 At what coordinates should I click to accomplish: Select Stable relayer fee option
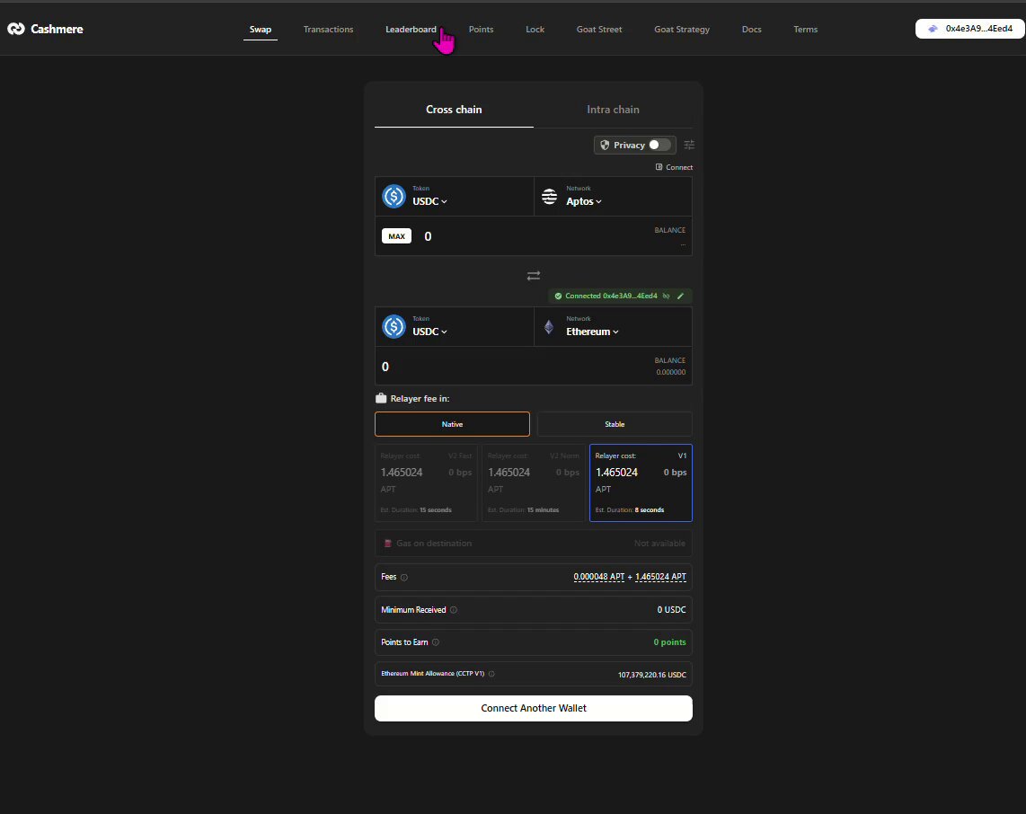[x=615, y=424]
